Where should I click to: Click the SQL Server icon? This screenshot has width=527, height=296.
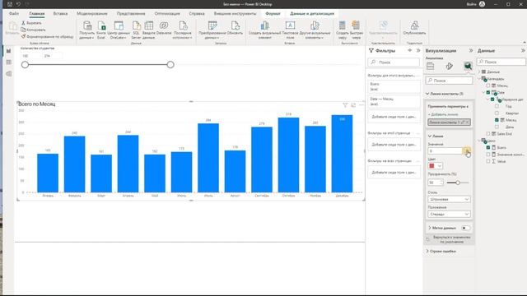point(136,25)
